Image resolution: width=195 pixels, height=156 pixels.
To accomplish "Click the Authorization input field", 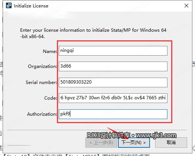I will (113, 114).
